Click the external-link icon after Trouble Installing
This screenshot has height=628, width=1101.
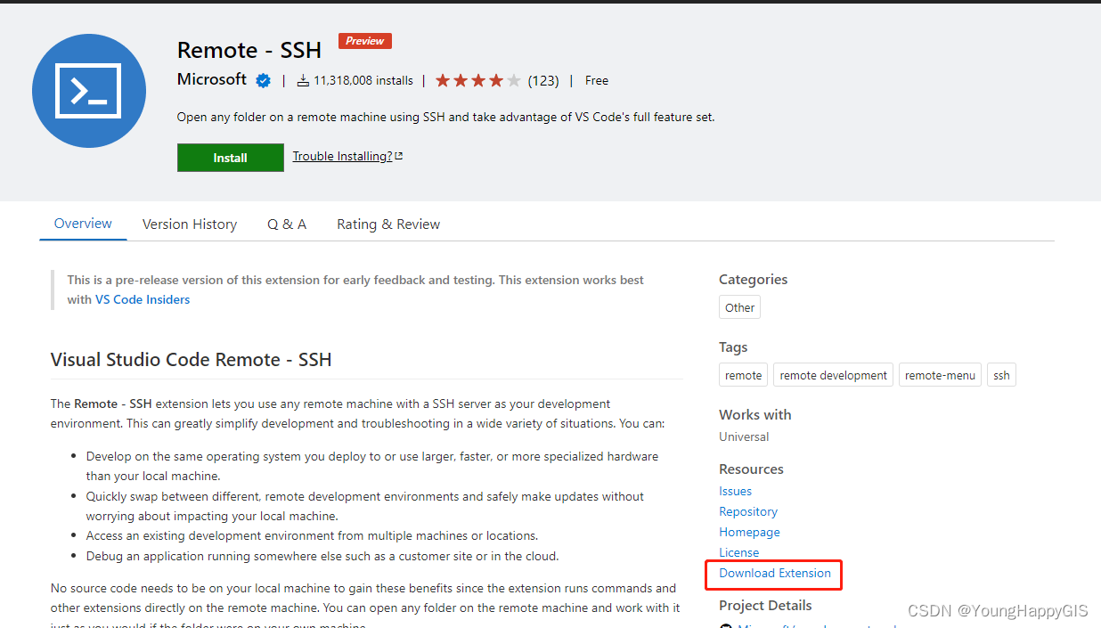point(399,156)
